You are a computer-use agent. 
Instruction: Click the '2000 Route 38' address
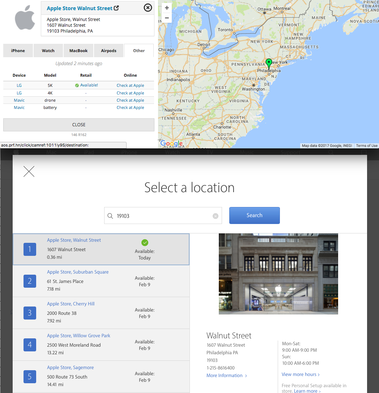tap(62, 313)
